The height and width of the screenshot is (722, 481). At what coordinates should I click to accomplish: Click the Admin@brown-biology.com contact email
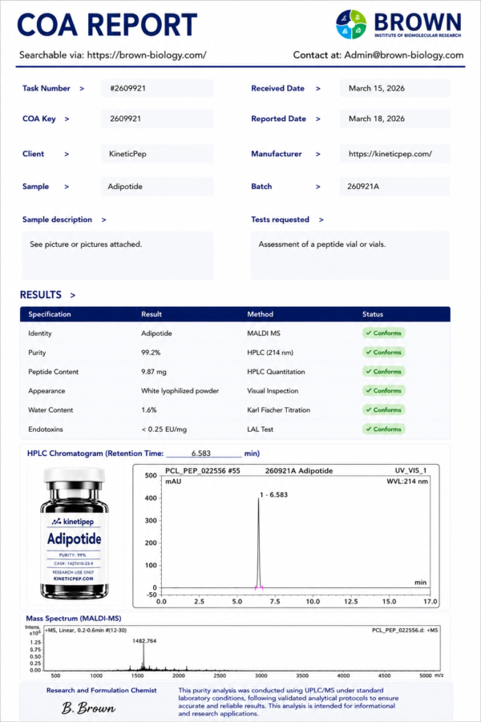403,54
